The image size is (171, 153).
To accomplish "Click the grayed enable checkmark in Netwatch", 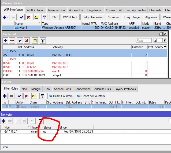I will 18,121.
